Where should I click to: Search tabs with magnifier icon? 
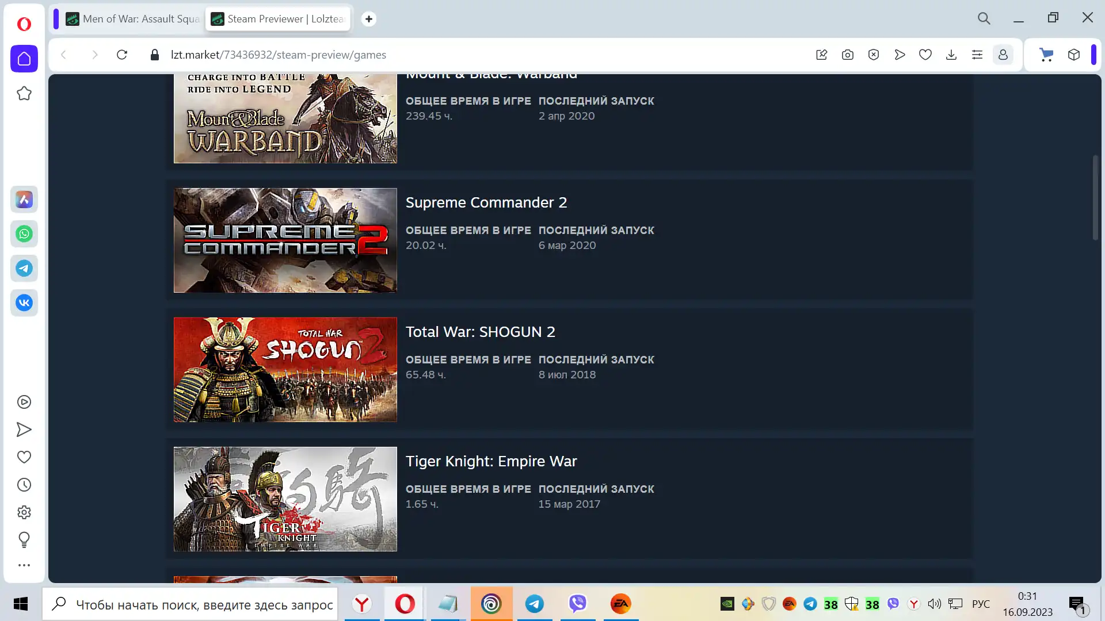pyautogui.click(x=984, y=18)
